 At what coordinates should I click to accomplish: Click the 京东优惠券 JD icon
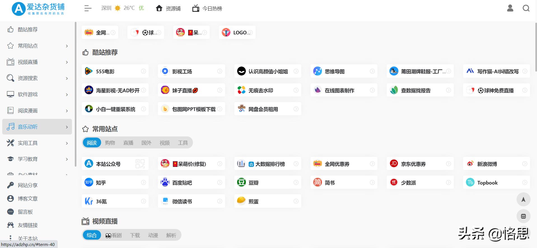pyautogui.click(x=394, y=164)
